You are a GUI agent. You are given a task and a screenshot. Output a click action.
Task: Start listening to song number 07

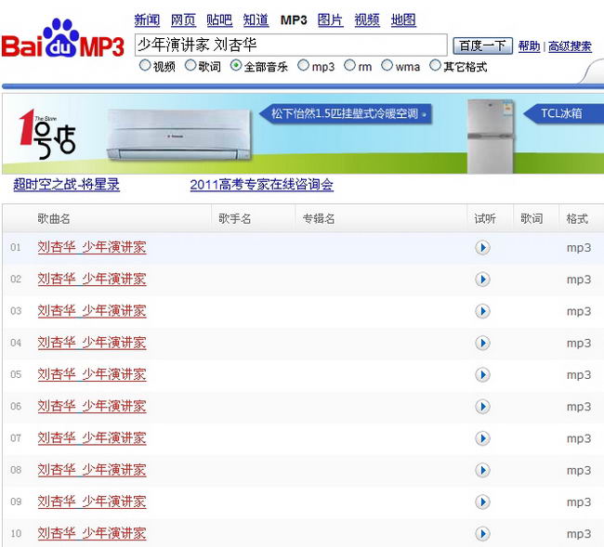point(482,438)
